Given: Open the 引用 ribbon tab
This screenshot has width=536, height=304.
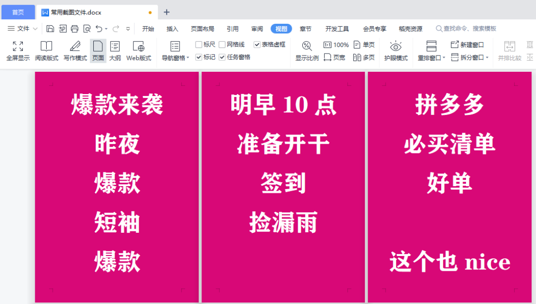Looking at the screenshot, I should point(232,29).
